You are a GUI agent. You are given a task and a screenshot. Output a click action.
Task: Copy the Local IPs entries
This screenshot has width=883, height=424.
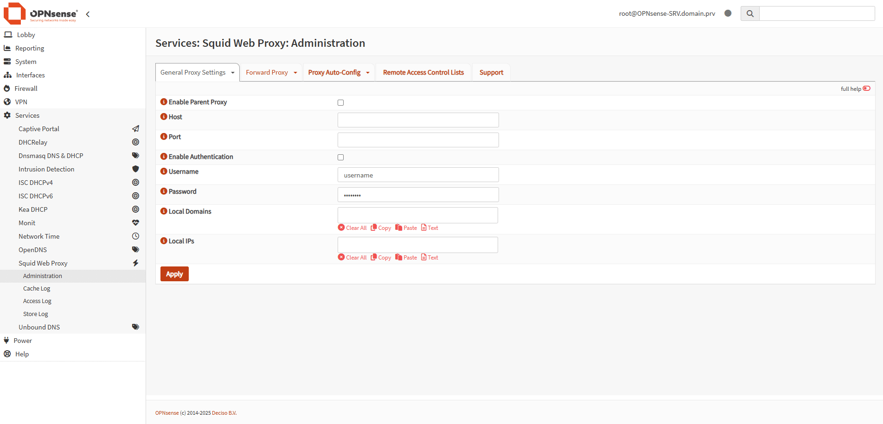(381, 257)
